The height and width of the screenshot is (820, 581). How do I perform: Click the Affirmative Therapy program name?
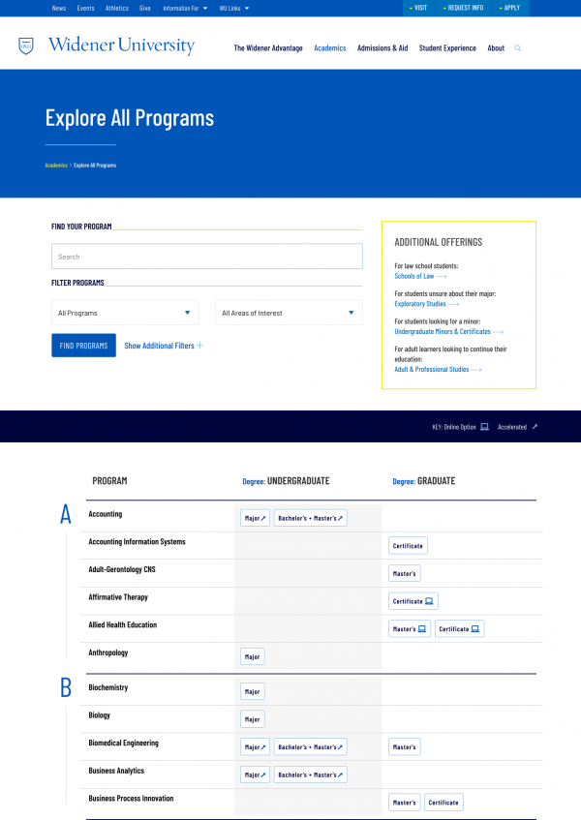[x=118, y=597]
